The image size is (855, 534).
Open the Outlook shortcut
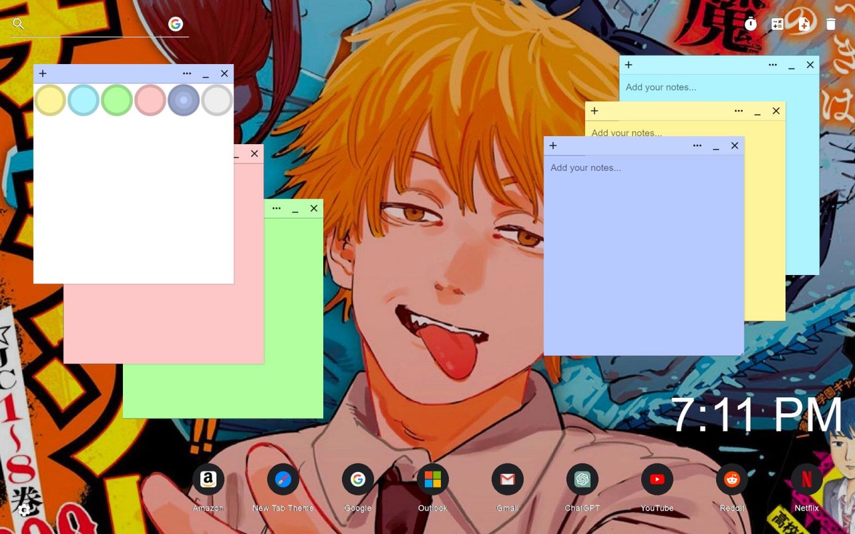pos(433,479)
